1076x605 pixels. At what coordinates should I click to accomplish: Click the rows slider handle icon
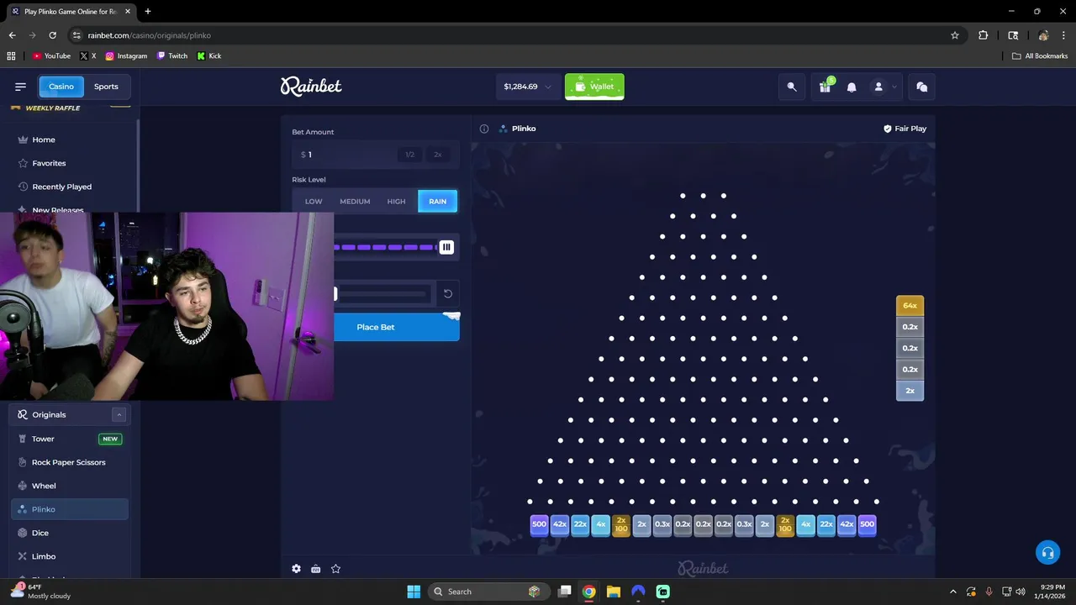tap(446, 247)
